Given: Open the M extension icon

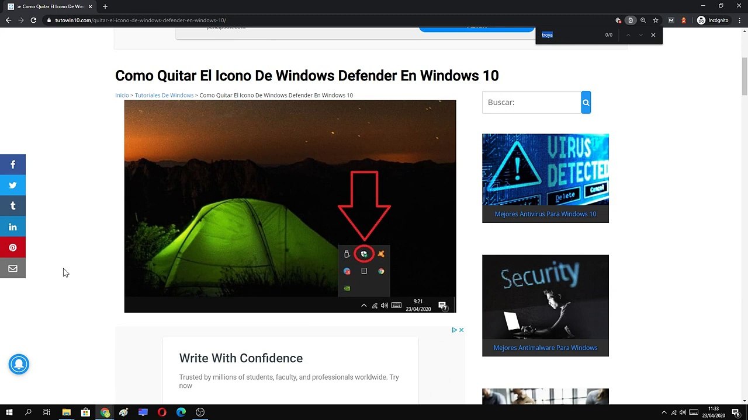Looking at the screenshot, I should (671, 20).
